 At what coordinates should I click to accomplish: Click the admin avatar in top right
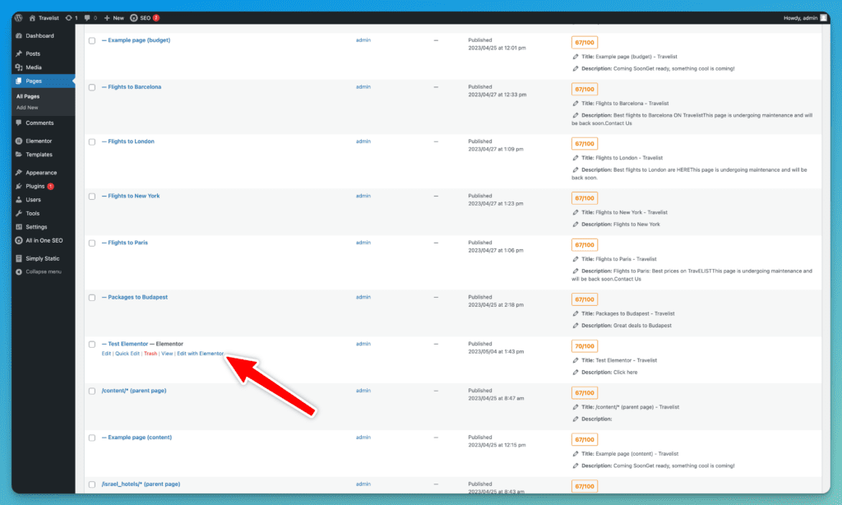point(824,17)
